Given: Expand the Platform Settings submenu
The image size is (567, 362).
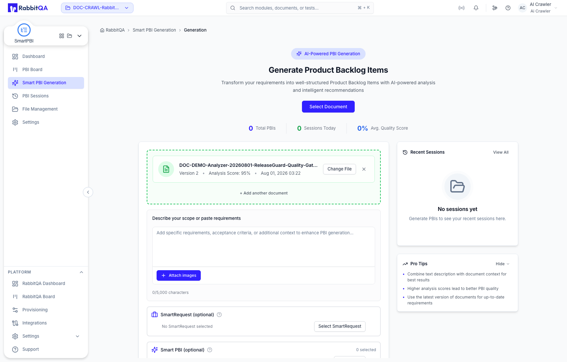Looking at the screenshot, I should tap(46, 336).
